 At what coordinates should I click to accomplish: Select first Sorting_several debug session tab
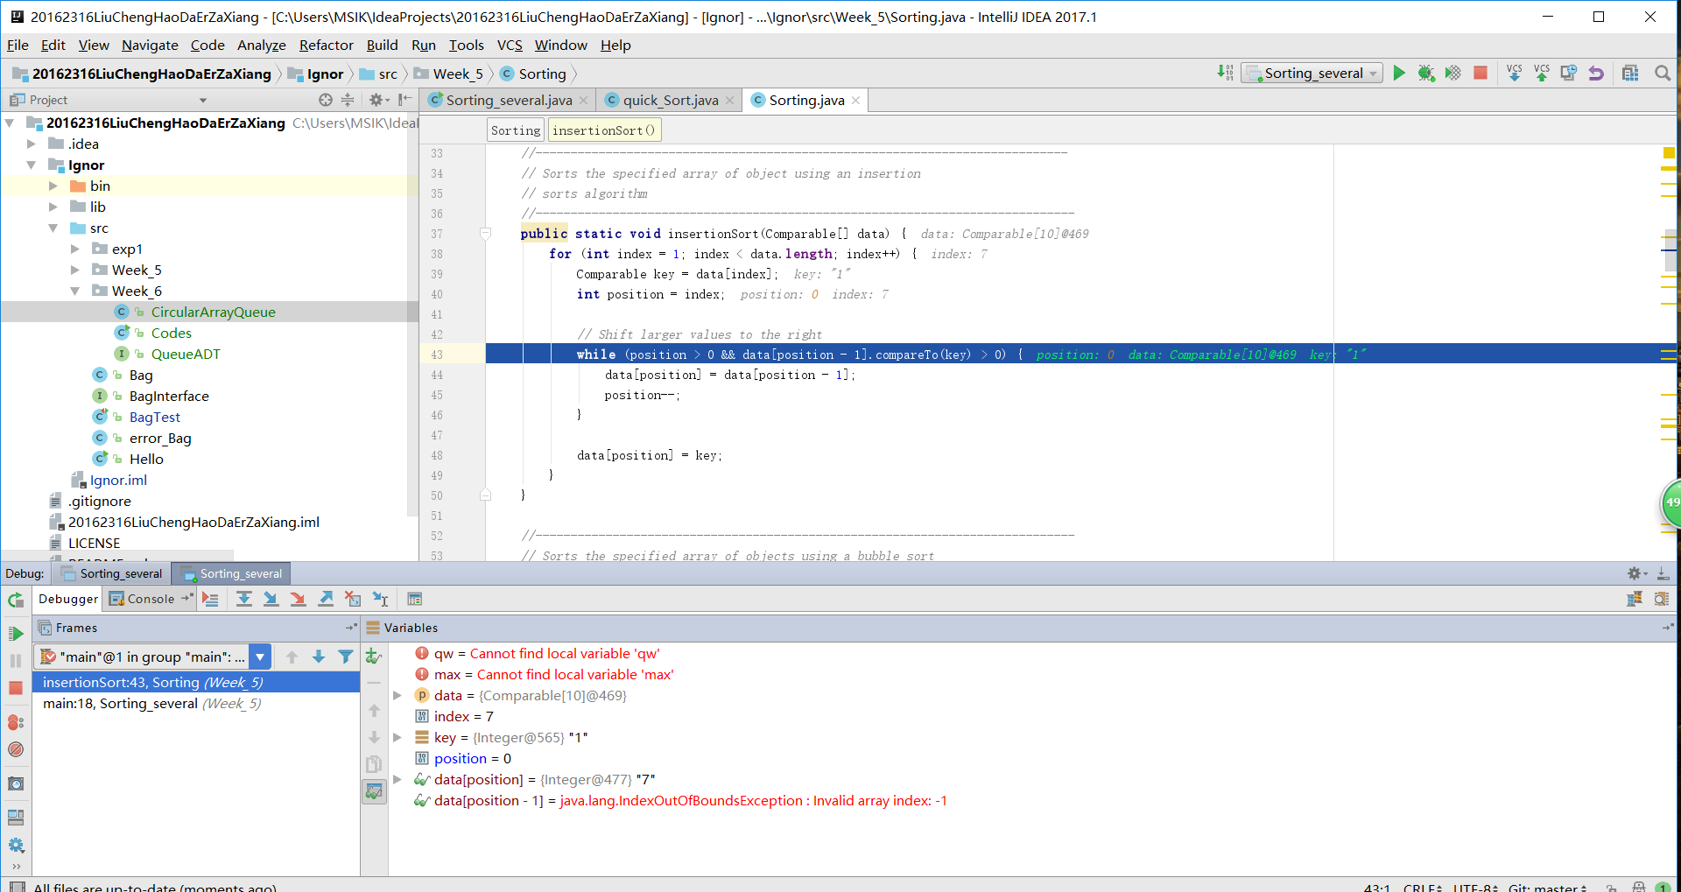pyautogui.click(x=113, y=573)
